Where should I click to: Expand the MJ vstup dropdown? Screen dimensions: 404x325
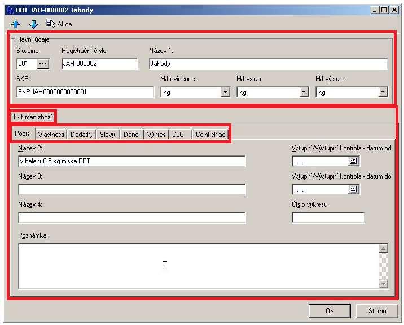pyautogui.click(x=304, y=92)
